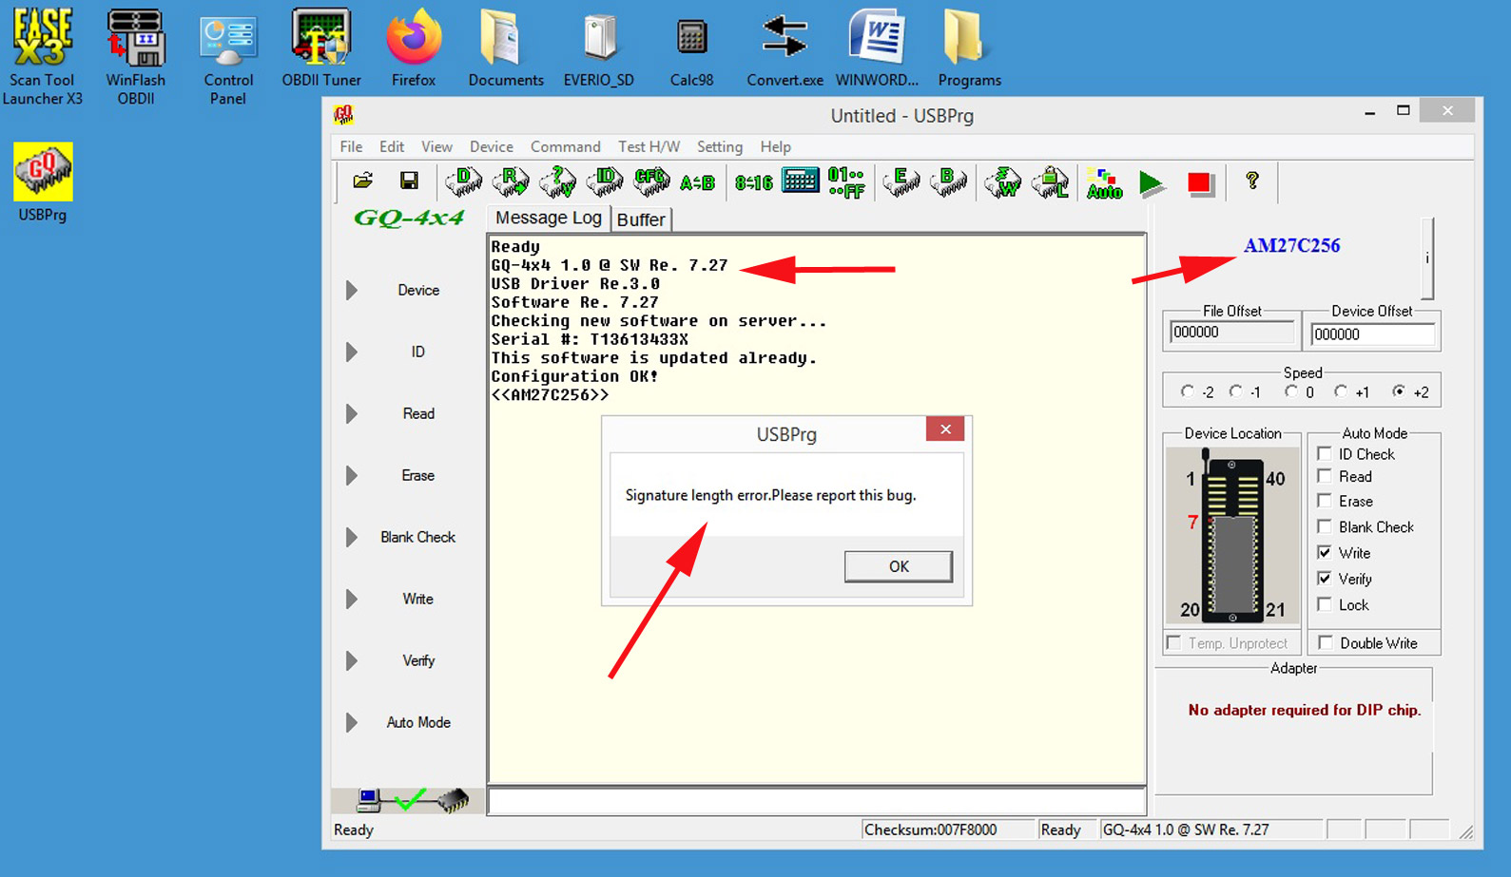Image resolution: width=1511 pixels, height=877 pixels.
Task: Switch to the Buffer tab
Action: click(x=641, y=219)
